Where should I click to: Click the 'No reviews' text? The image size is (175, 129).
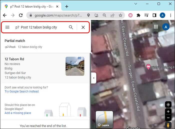click(x=12, y=64)
